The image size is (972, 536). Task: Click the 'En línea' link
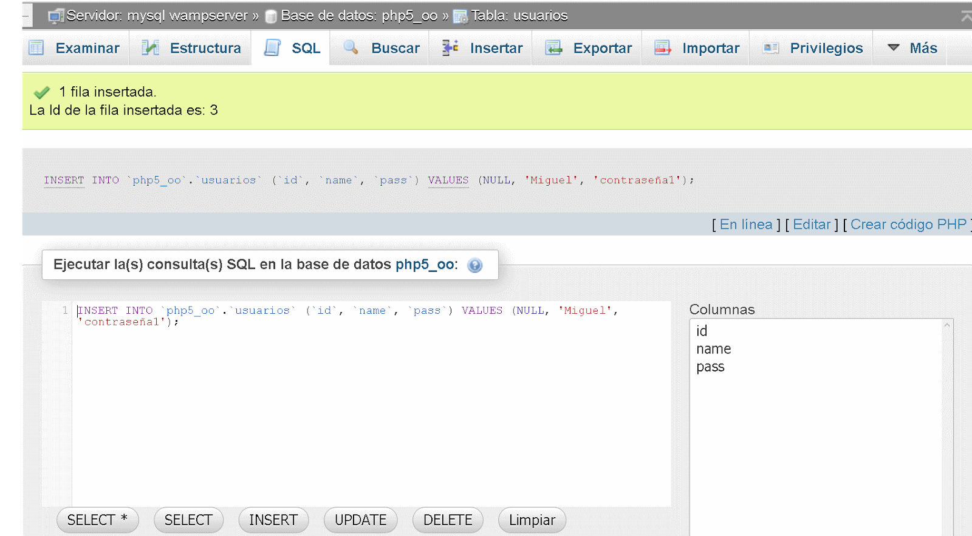coord(746,225)
